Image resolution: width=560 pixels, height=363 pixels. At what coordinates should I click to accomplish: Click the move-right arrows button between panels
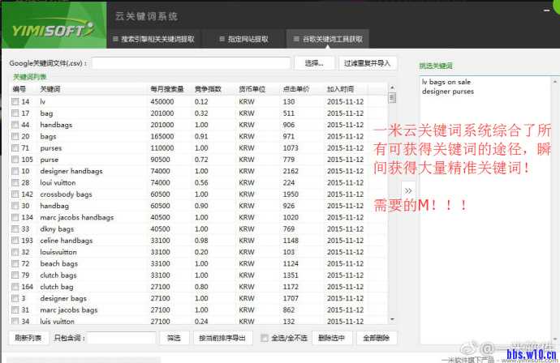tap(408, 190)
